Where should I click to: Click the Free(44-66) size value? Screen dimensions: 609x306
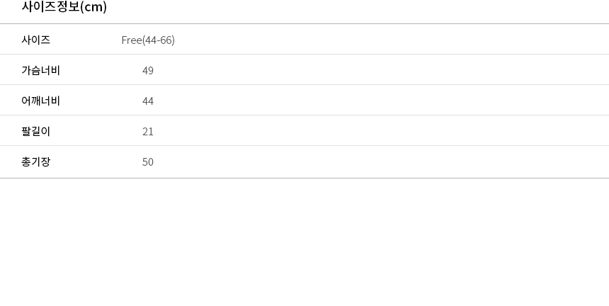pos(148,40)
